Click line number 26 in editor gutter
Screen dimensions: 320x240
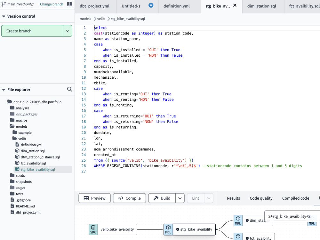coord(84,166)
